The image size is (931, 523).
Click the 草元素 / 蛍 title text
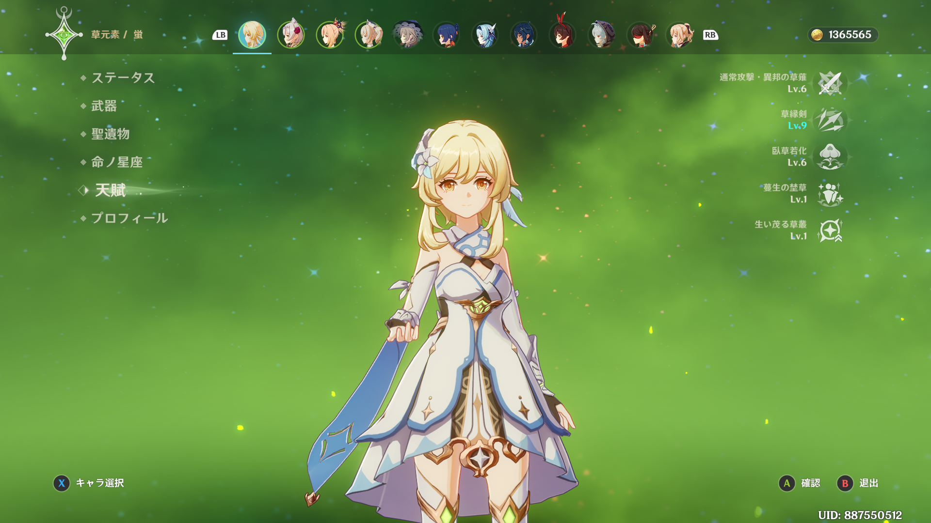click(x=117, y=35)
